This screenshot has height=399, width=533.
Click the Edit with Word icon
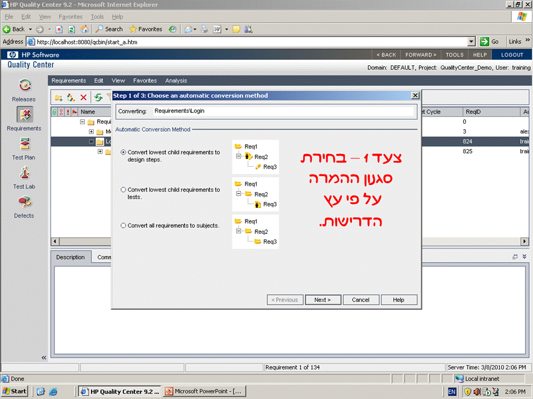point(217,29)
